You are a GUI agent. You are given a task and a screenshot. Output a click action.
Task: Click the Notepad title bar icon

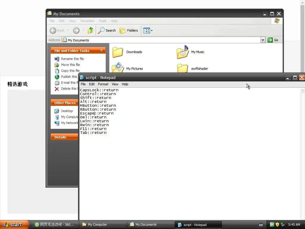82,77
